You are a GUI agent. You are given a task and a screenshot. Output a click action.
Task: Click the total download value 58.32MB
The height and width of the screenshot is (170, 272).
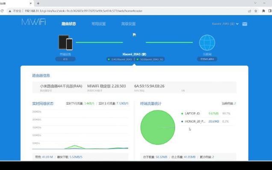pyautogui.click(x=161, y=157)
